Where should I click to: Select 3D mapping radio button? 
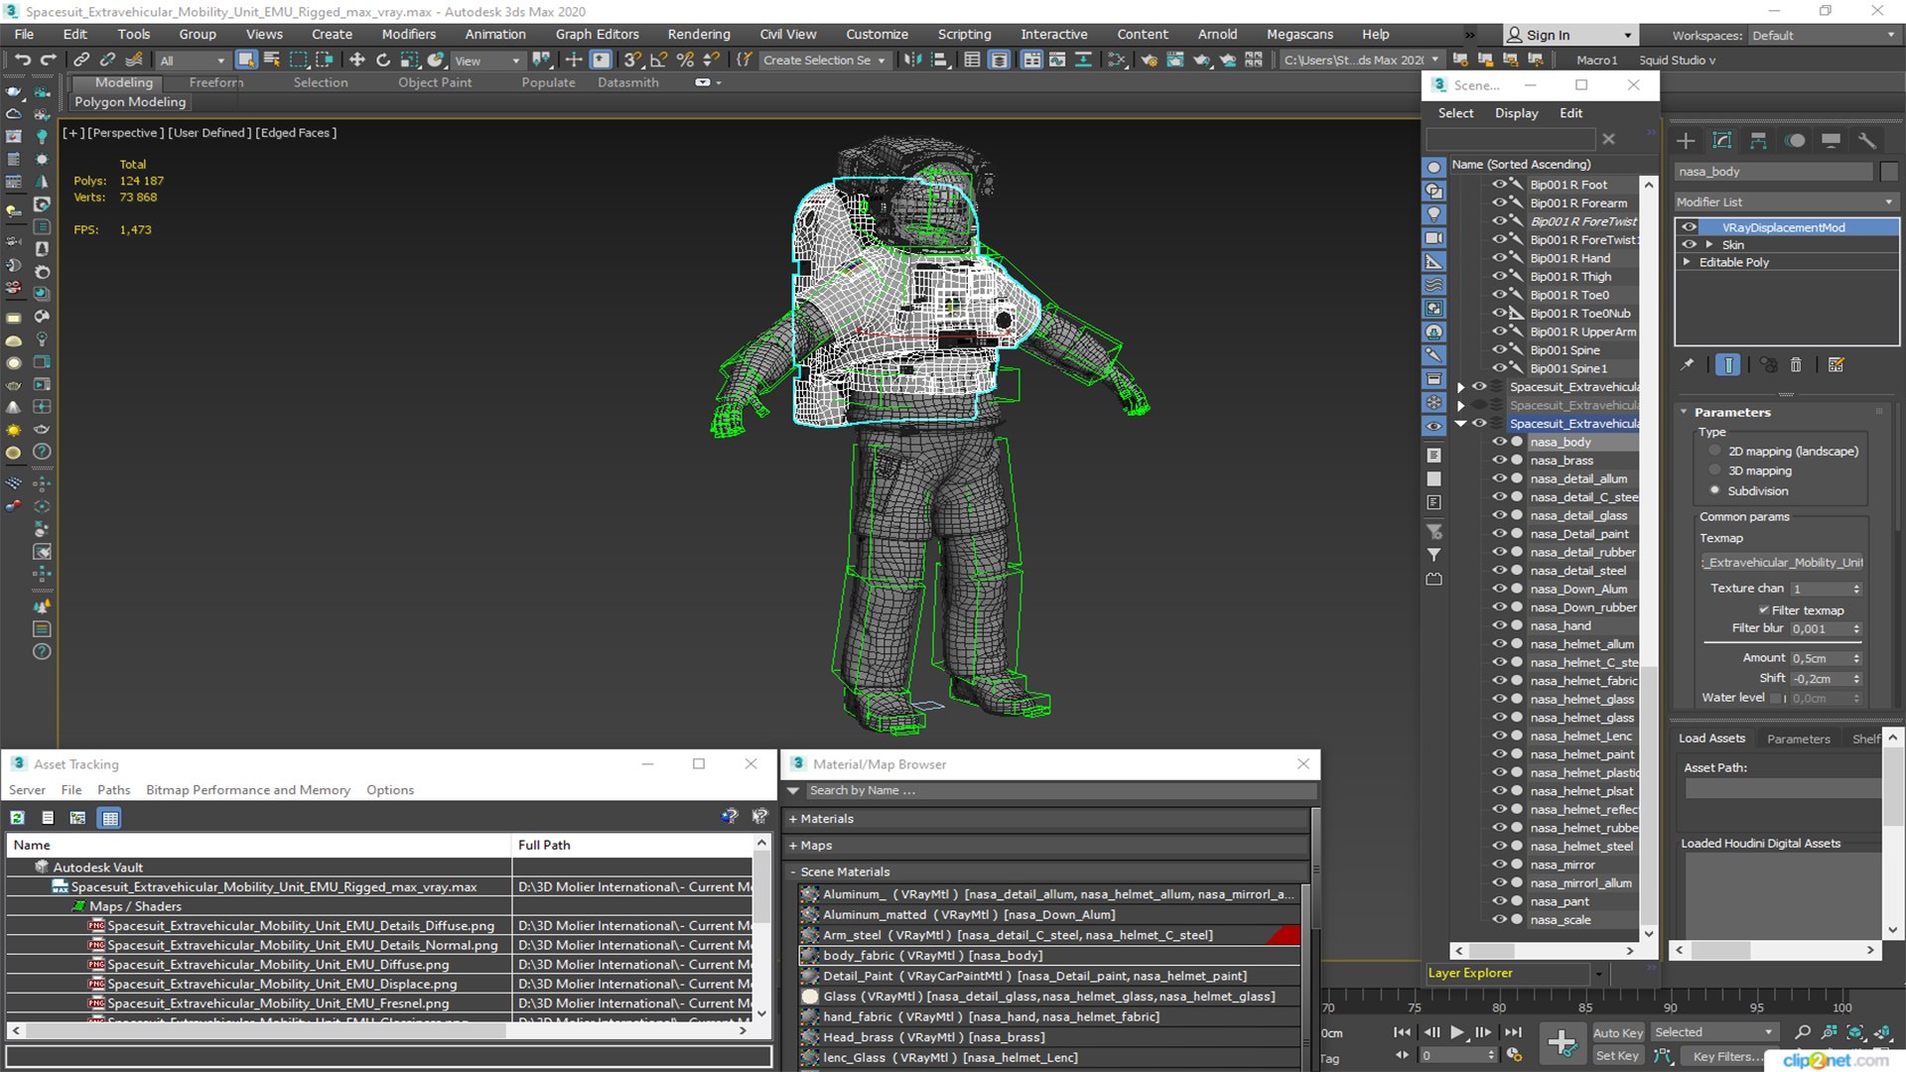click(1714, 470)
